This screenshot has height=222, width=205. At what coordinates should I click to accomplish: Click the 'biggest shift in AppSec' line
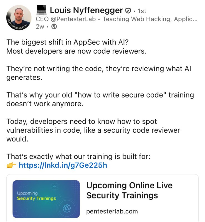(67, 42)
